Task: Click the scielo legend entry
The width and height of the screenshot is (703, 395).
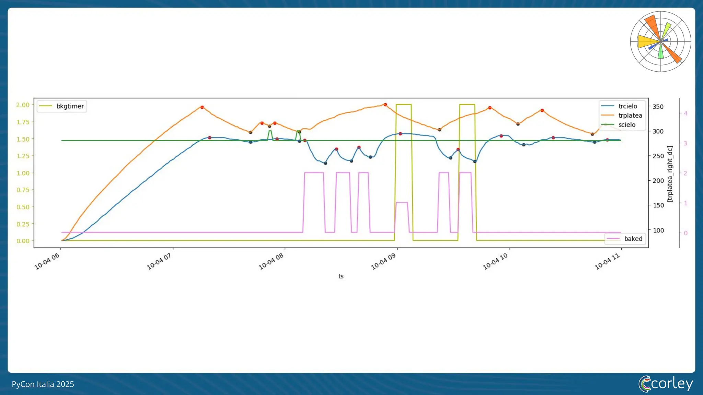Action: point(627,125)
